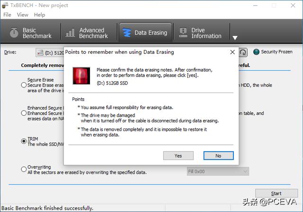
Task: Click the Data Erasing blue zigzag icon
Action: point(127,33)
